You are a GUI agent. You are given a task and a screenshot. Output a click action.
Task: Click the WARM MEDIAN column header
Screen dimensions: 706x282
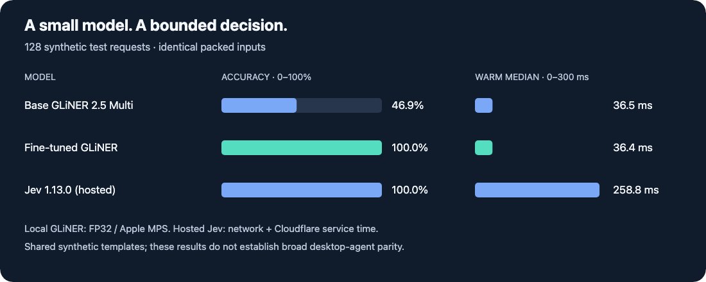pos(532,78)
